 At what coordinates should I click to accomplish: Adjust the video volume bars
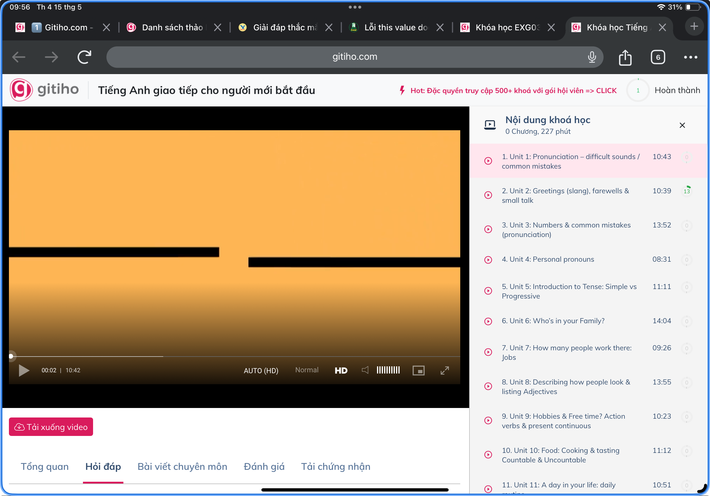pyautogui.click(x=388, y=370)
